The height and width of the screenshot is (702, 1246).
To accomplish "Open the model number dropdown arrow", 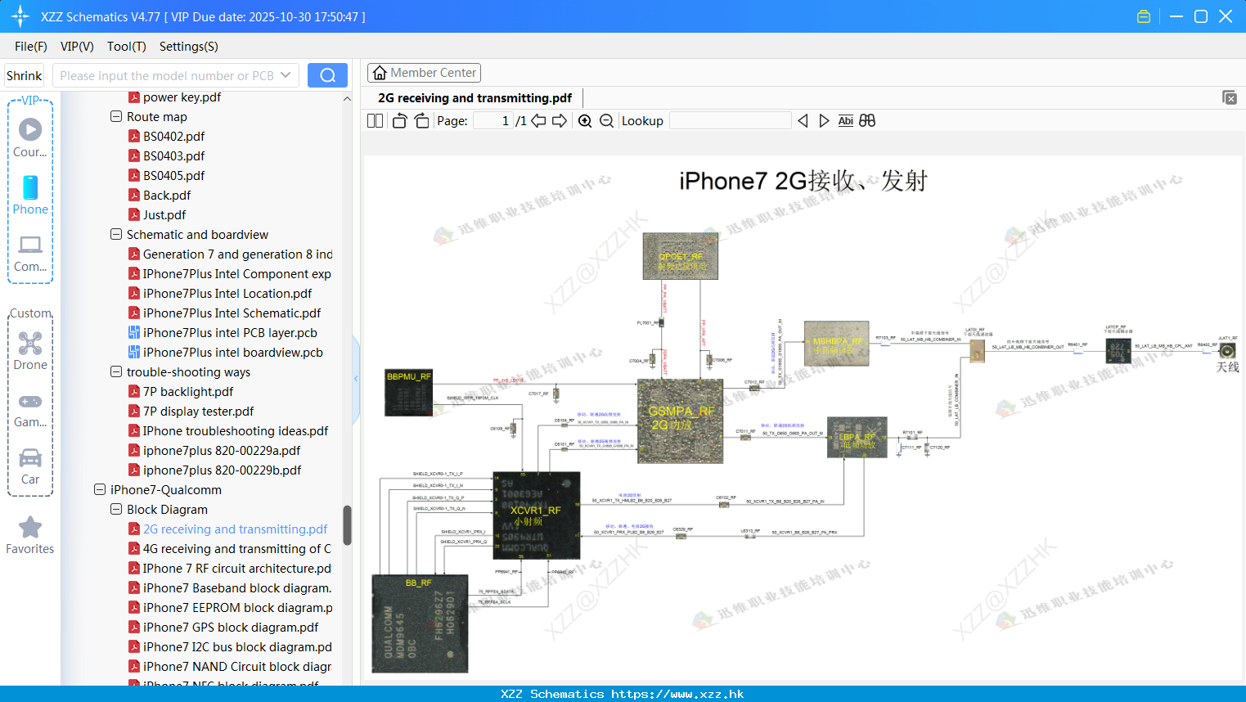I will [286, 75].
